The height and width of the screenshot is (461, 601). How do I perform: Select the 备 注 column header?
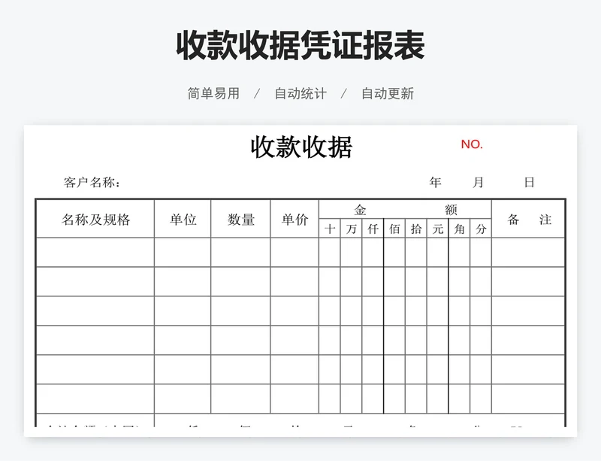[530, 220]
